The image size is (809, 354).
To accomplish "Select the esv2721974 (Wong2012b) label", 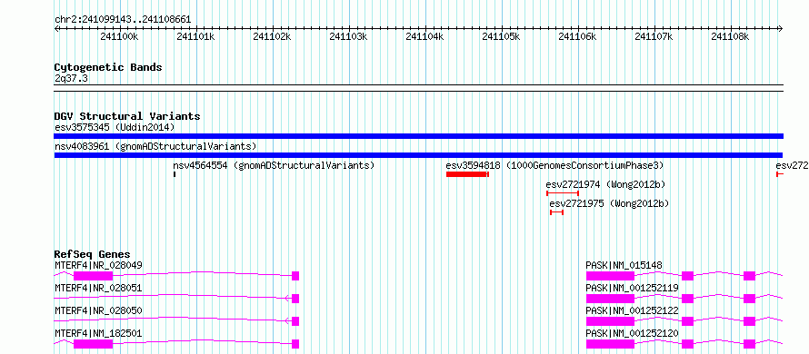I will tap(605, 184).
